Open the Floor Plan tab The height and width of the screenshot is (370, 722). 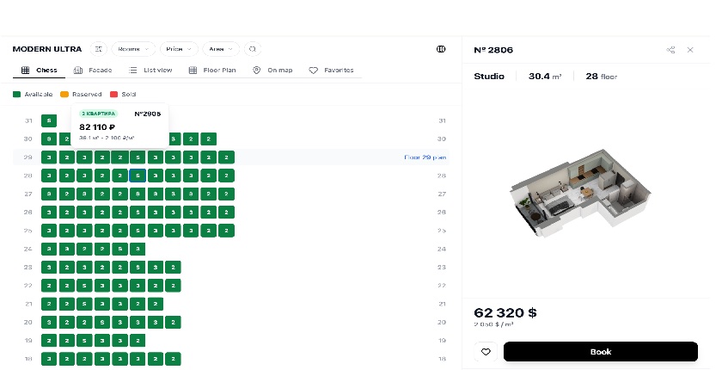212,70
